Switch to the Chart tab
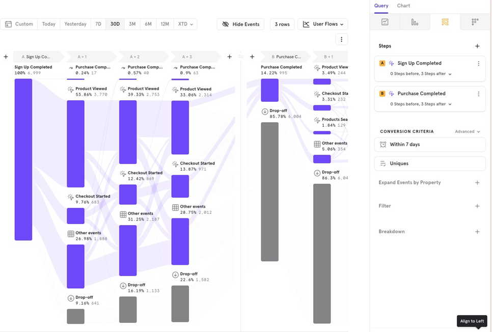Viewport: 492px width, 332px height. pyautogui.click(x=403, y=6)
